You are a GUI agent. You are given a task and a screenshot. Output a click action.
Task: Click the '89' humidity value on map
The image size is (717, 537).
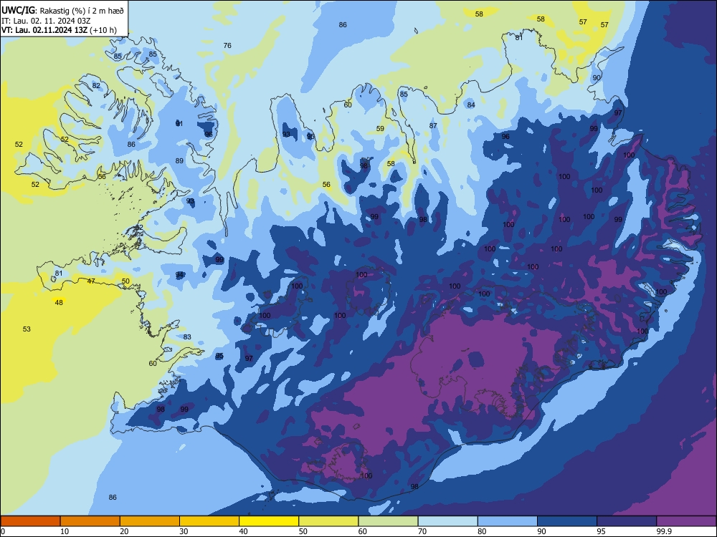point(179,160)
